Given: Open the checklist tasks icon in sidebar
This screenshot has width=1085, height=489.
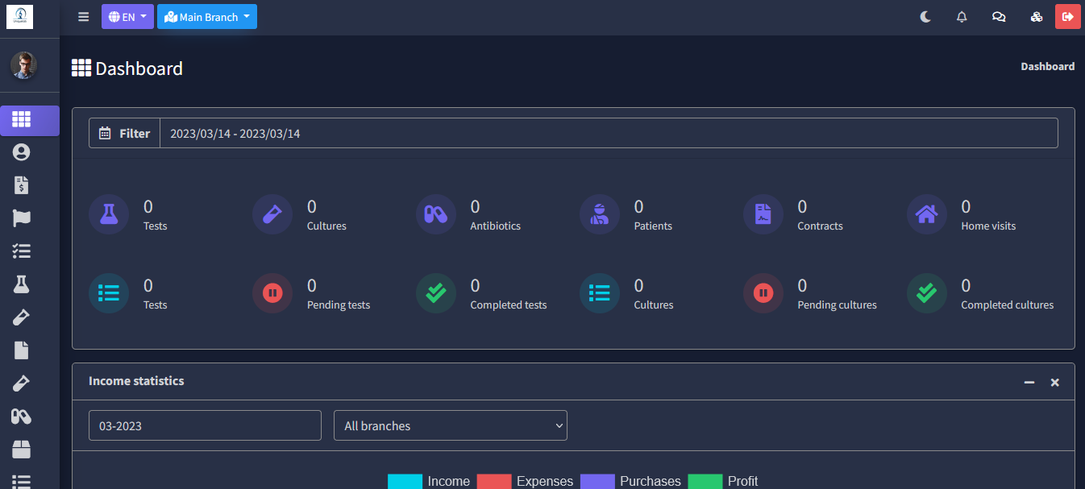Looking at the screenshot, I should pyautogui.click(x=21, y=251).
